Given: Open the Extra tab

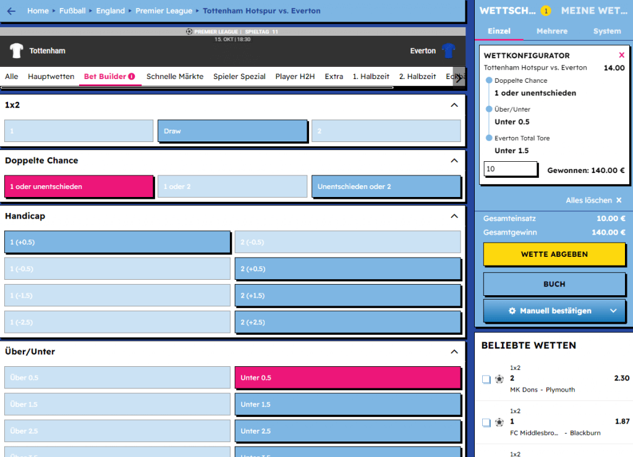Looking at the screenshot, I should 334,77.
